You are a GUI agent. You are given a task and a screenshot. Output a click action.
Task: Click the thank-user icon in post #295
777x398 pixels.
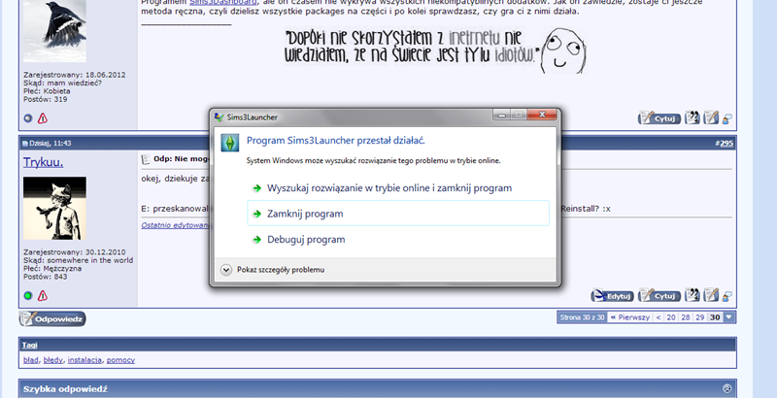click(x=726, y=296)
